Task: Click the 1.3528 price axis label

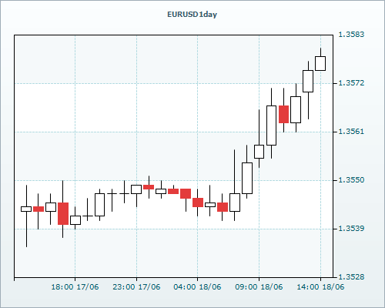Action: coord(351,277)
